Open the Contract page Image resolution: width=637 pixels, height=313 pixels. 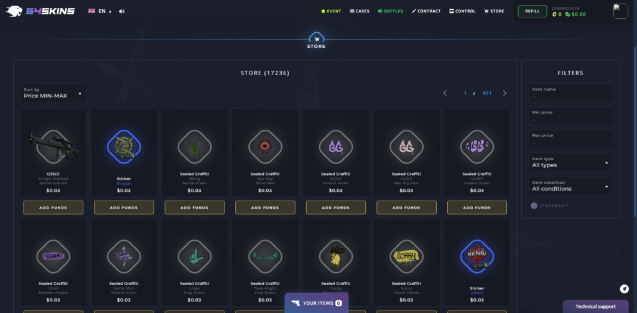coord(426,11)
